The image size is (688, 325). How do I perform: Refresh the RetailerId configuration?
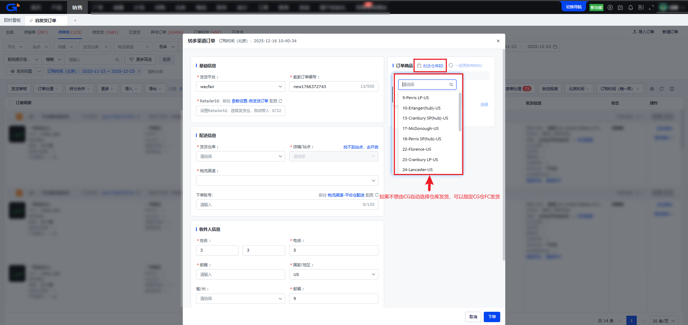[x=281, y=101]
